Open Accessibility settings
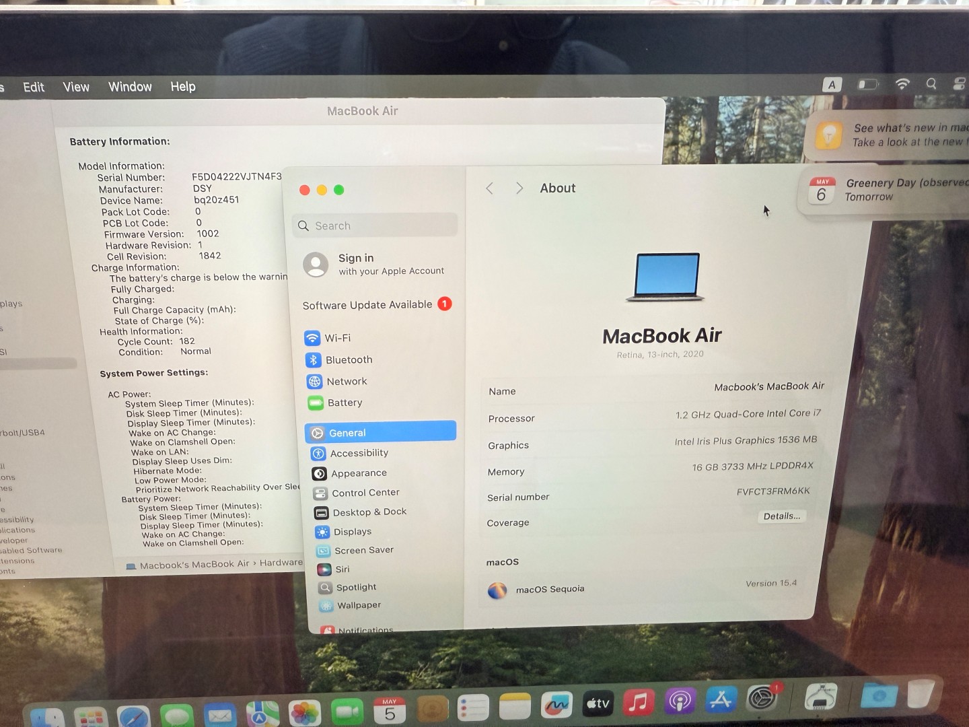 (x=350, y=453)
